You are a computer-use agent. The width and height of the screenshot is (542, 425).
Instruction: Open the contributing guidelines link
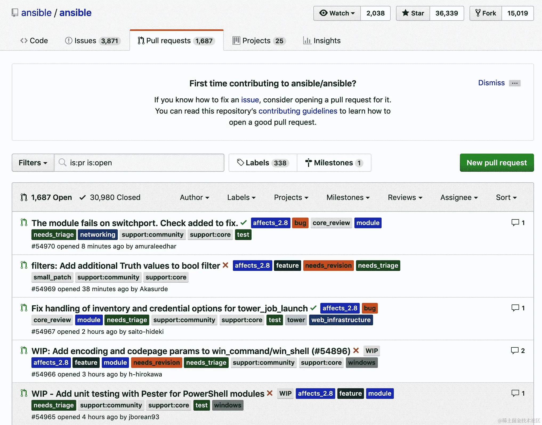(x=298, y=111)
